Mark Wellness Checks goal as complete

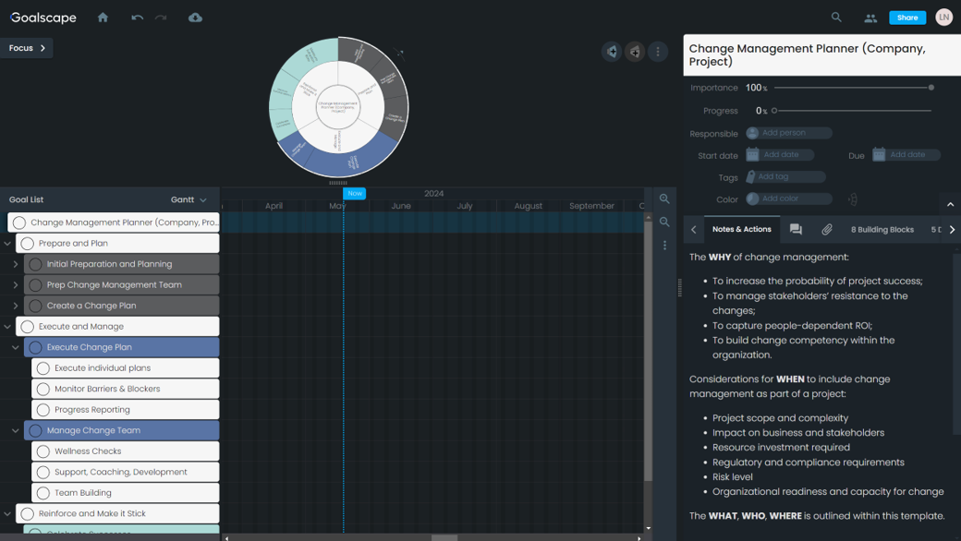(43, 451)
